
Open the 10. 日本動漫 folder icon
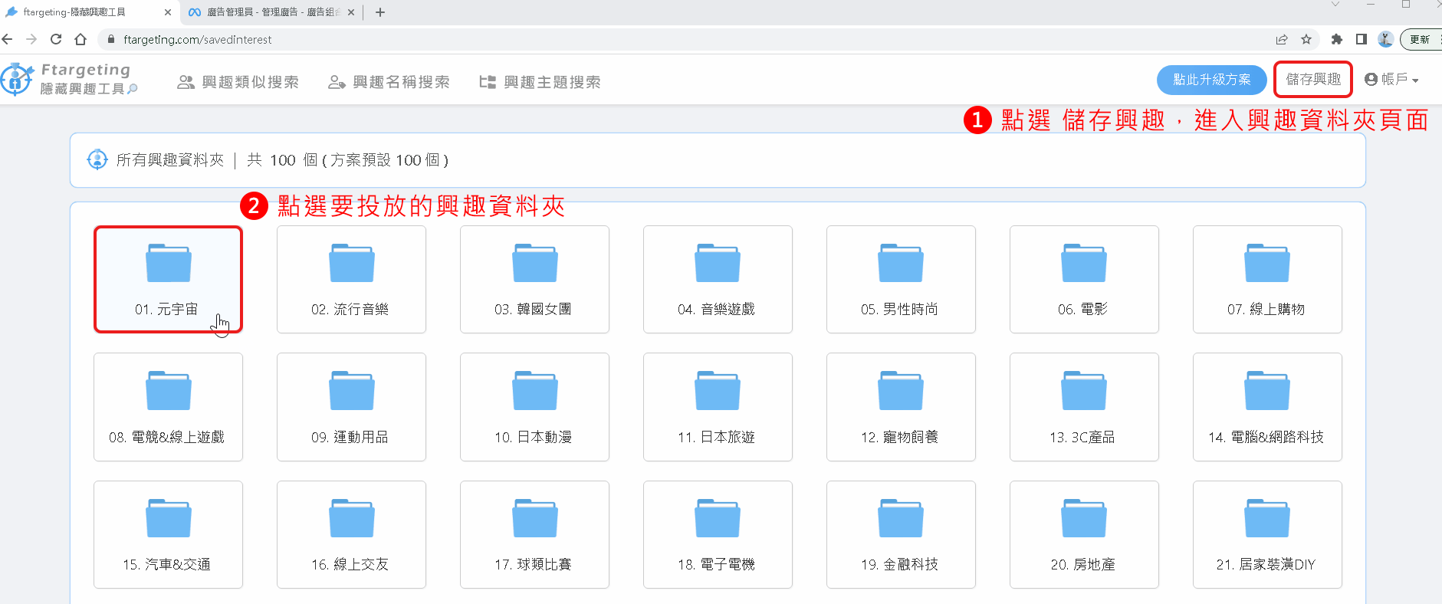tap(535, 390)
